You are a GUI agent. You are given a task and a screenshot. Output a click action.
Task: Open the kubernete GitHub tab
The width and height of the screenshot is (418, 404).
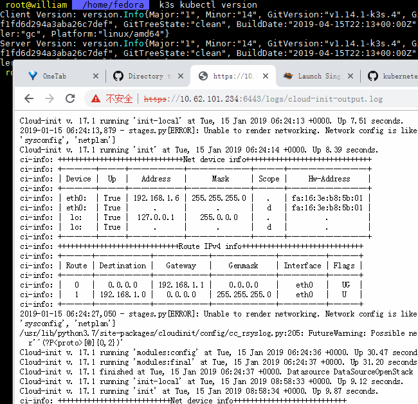[x=390, y=76]
